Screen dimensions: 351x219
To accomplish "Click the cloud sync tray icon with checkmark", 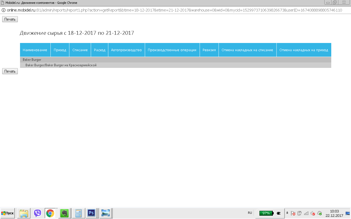I will pos(319,213).
